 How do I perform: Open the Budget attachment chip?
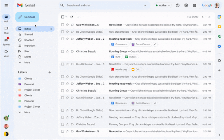click(x=131, y=57)
